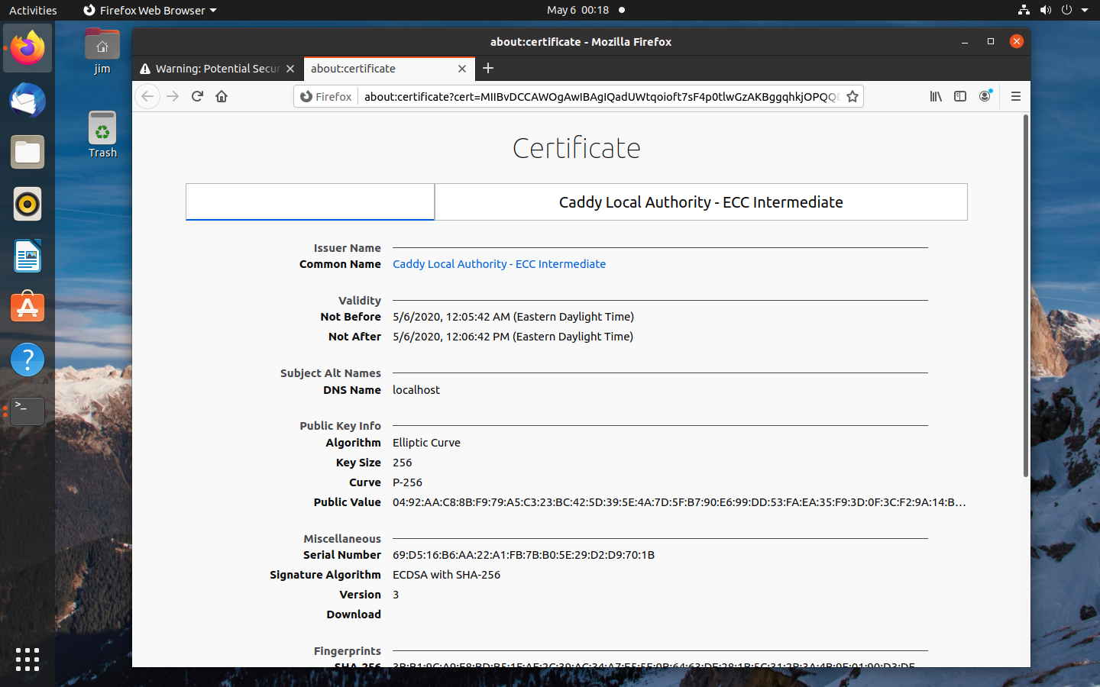Viewport: 1100px width, 687px height.
Task: Open the Firefox Web Browser app menu
Action: [150, 10]
